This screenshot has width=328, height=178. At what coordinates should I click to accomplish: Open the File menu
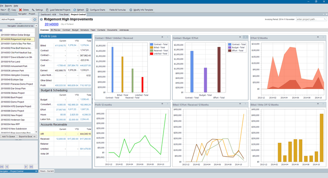(2, 6)
